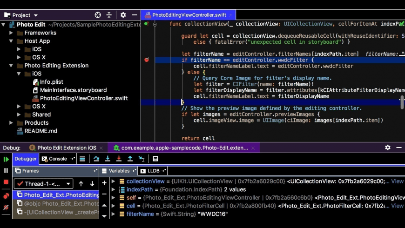Expand the Frameworks folder
The height and width of the screenshot is (228, 405).
pos(11,33)
